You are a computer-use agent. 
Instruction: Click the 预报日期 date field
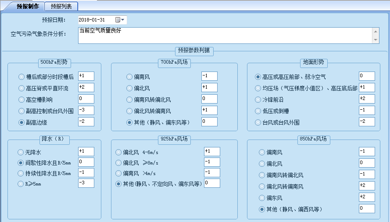[96, 20]
